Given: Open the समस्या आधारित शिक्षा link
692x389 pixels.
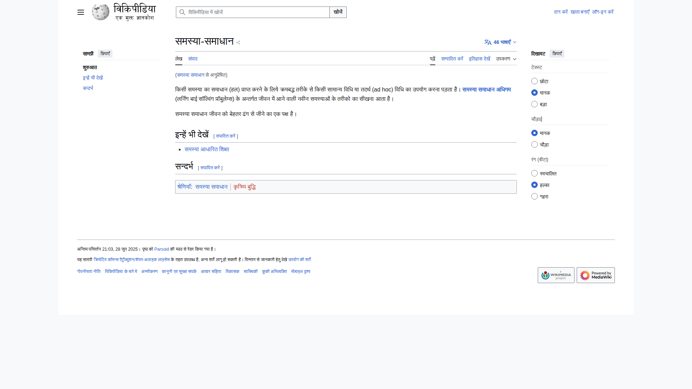Looking at the screenshot, I should [x=207, y=149].
